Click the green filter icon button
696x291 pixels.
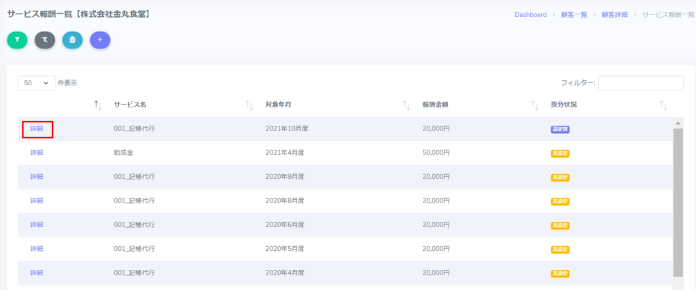point(17,40)
